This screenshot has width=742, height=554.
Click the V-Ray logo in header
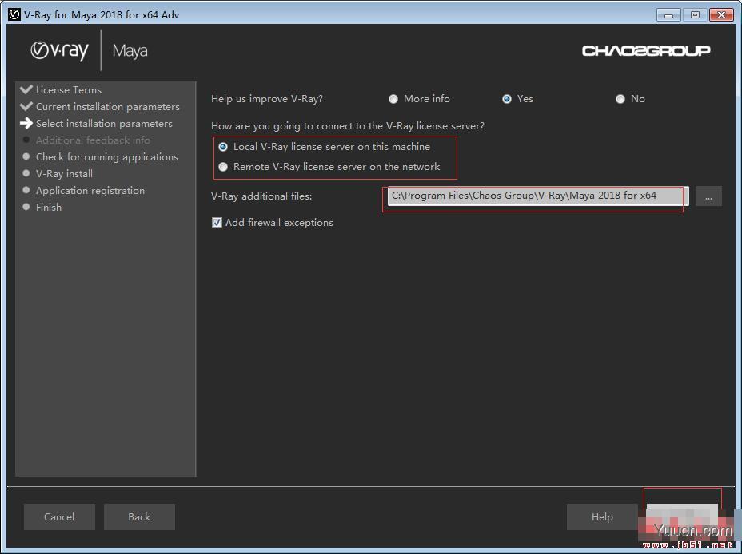tap(59, 50)
